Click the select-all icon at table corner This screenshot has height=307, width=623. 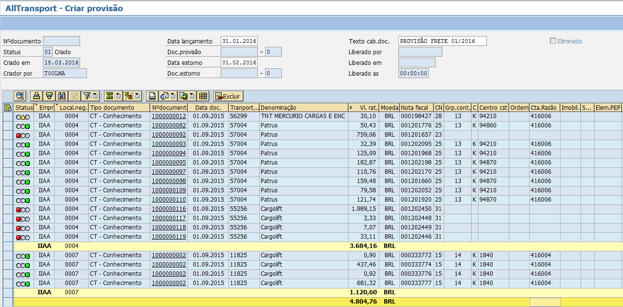[x=8, y=107]
